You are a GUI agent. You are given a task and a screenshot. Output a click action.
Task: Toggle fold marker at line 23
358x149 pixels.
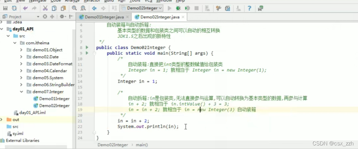point(94,132)
